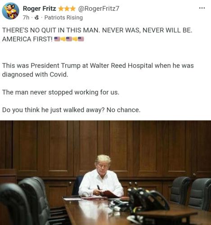Open the attached conference room photo
The width and height of the screenshot is (211, 225).
tap(105, 172)
